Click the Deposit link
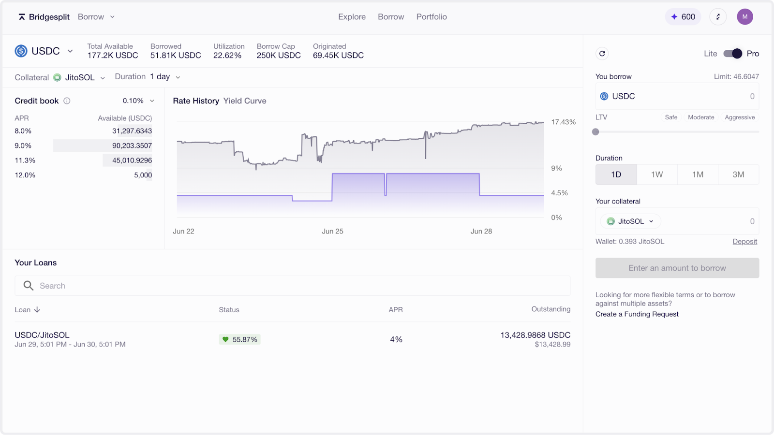 click(744, 242)
